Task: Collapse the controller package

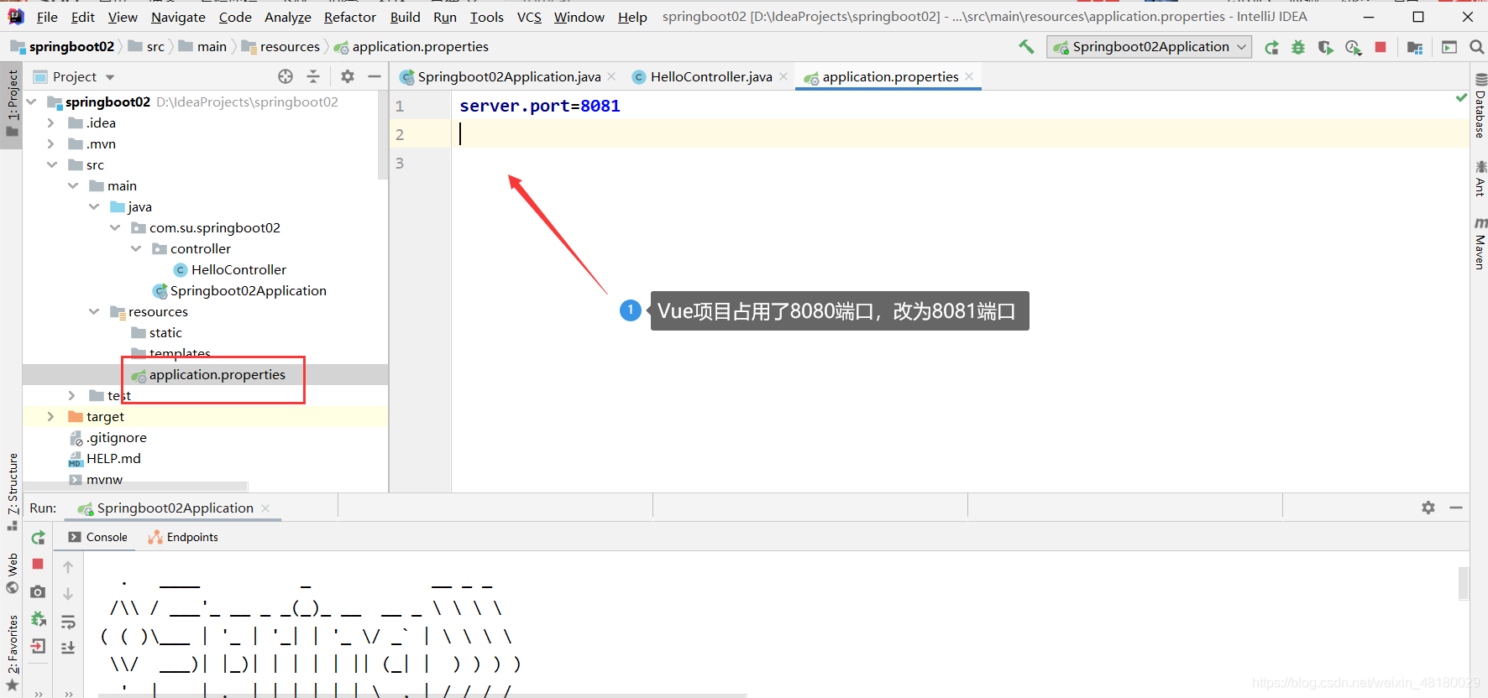Action: (x=136, y=248)
